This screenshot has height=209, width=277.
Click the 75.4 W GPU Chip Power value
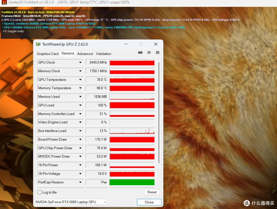click(x=96, y=148)
